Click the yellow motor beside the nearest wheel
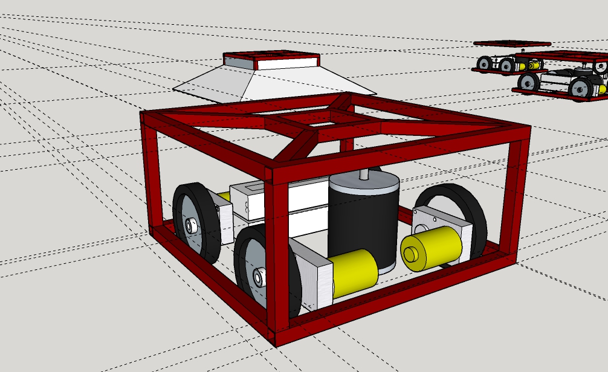This screenshot has height=372, width=608. pos(355,273)
